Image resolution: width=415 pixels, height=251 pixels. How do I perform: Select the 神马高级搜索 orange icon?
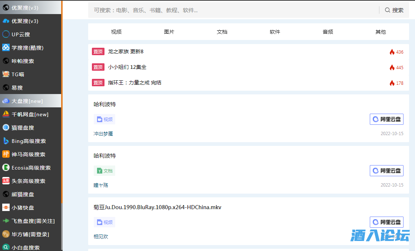tap(6, 154)
